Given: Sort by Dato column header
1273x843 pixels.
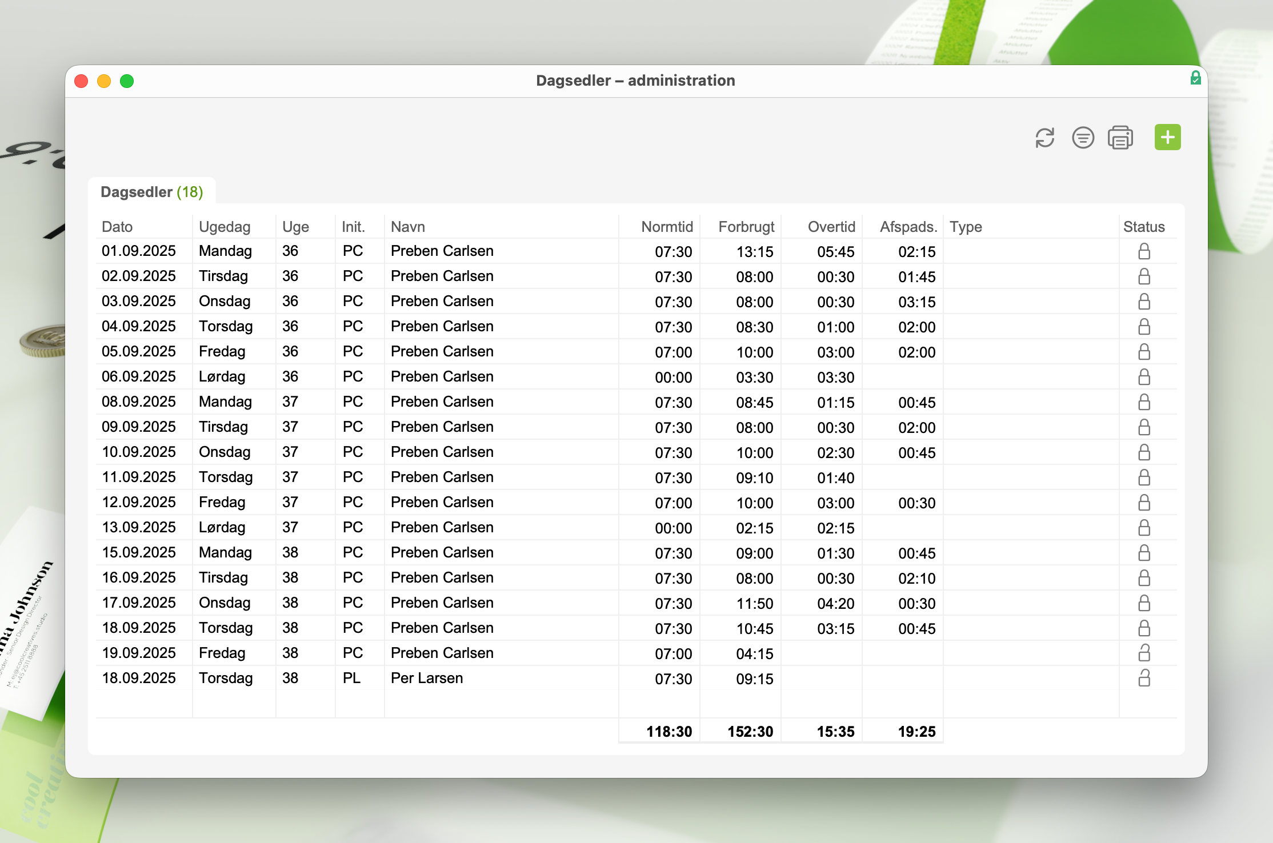Looking at the screenshot, I should pos(117,227).
